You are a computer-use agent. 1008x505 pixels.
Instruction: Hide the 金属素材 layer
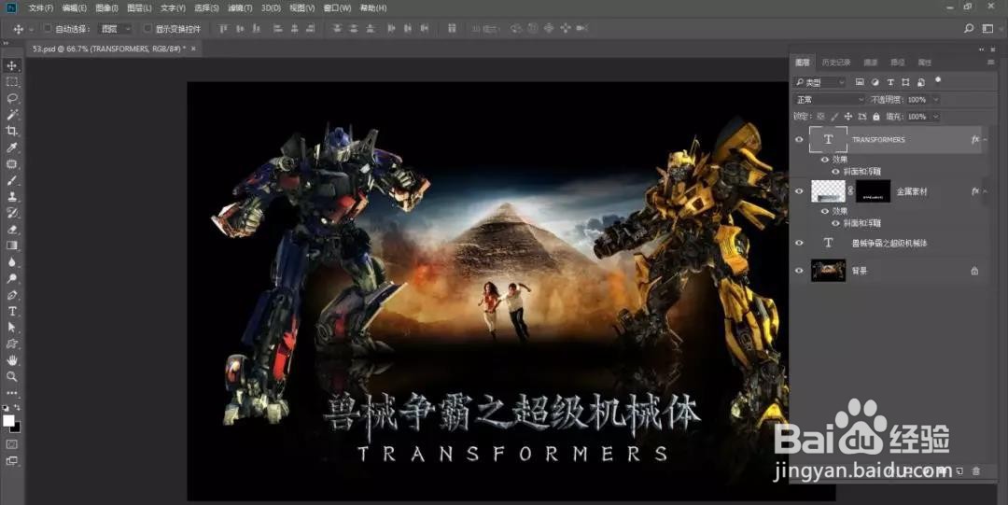tap(799, 191)
